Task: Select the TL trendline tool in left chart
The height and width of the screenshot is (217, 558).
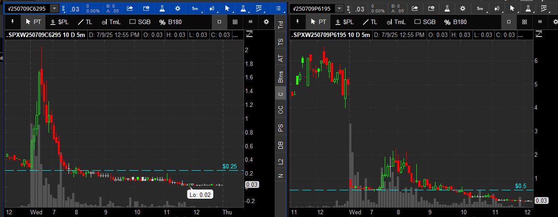Action: point(85,22)
